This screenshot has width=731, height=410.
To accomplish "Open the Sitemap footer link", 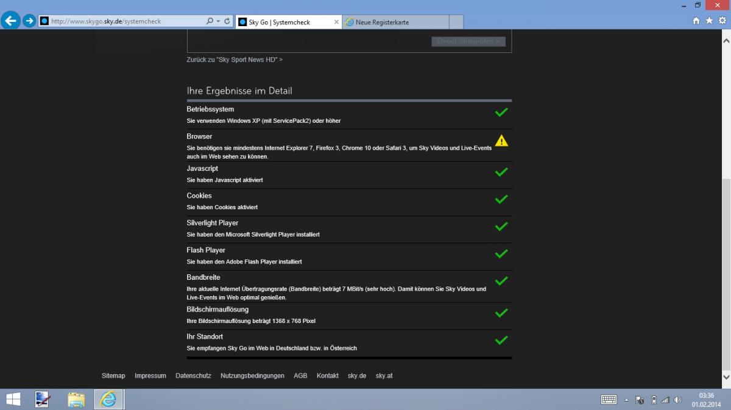I will click(x=113, y=376).
